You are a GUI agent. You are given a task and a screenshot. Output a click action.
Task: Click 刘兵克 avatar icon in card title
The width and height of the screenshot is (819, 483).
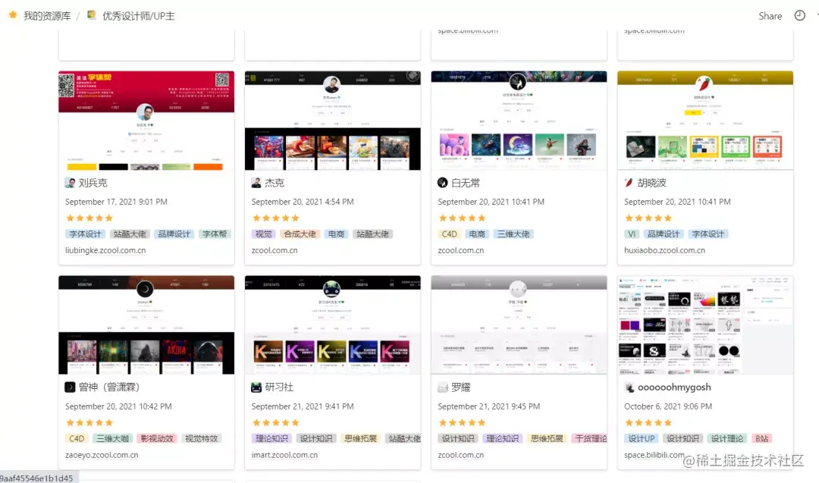70,183
